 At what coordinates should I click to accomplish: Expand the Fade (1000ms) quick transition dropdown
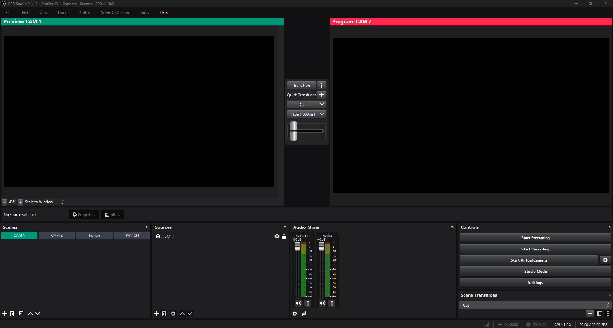tap(322, 114)
